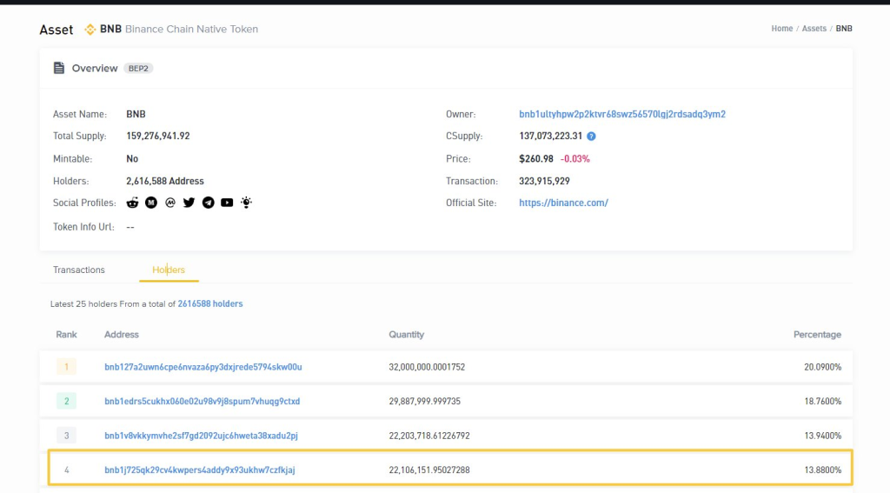890x493 pixels.
Task: Open rank 2 address bnb1edrs5cukhx…9ctxd
Action: (202, 401)
